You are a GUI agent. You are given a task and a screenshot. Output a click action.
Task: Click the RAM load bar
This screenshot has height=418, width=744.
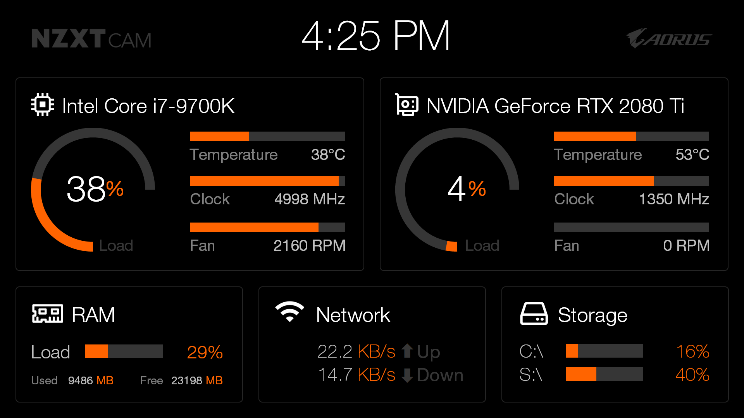point(124,351)
